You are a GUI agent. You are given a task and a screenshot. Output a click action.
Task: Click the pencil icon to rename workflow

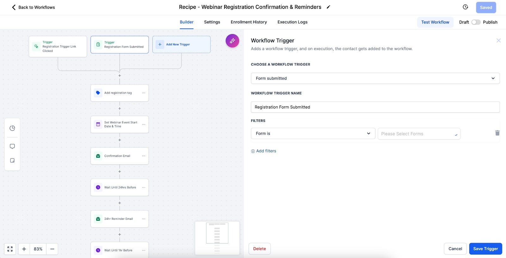(x=328, y=7)
